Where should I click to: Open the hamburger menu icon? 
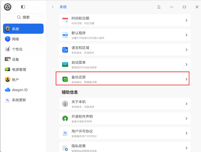click(159, 7)
